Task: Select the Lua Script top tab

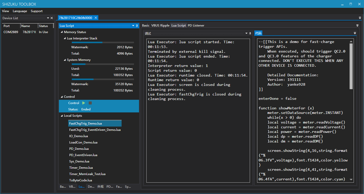Action: pos(178,26)
